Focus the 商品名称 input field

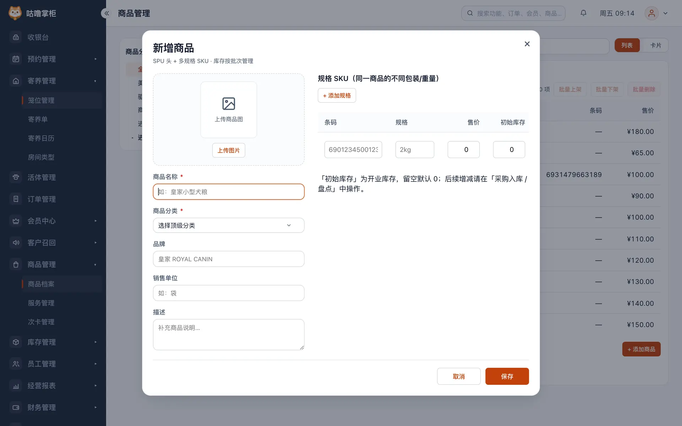229,192
